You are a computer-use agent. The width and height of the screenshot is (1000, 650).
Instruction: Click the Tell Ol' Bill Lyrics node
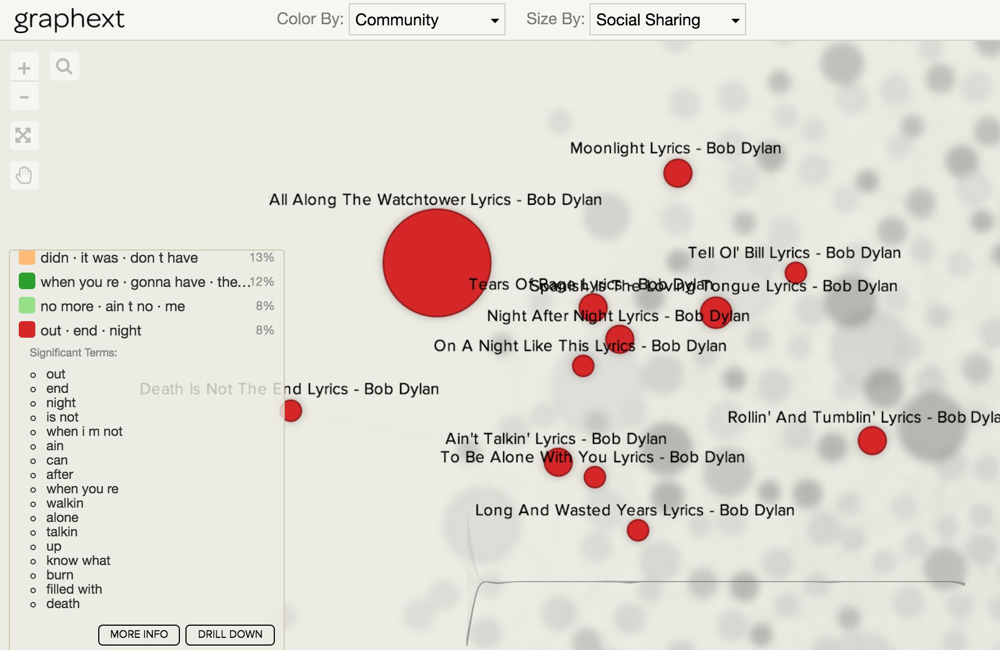[x=796, y=273]
